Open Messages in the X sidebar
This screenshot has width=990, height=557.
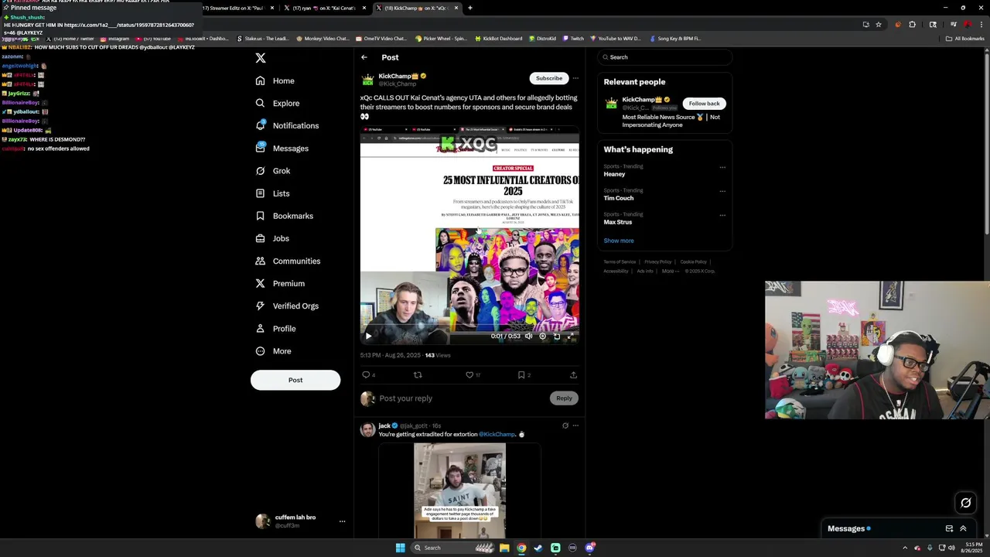point(282,148)
